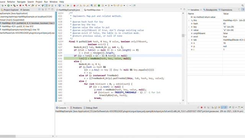
Task: Open the Refactor menu
Action: [x=11, y=2]
